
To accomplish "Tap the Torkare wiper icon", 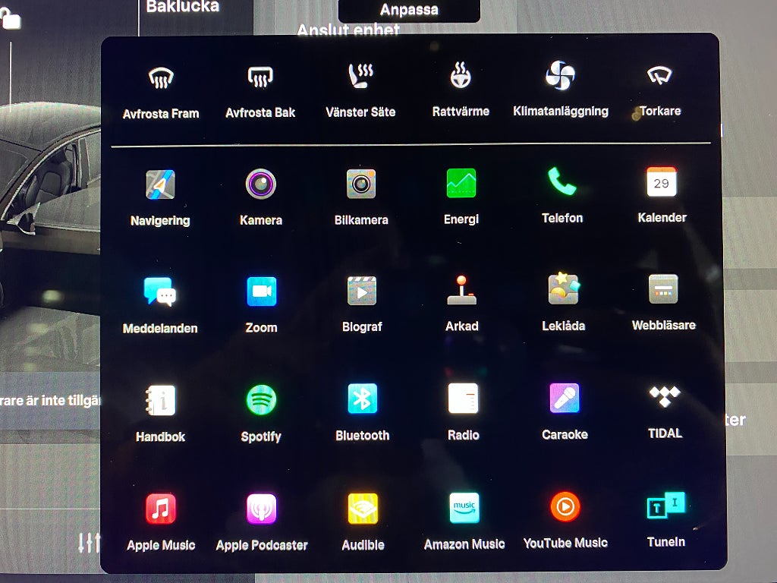I will click(x=659, y=75).
